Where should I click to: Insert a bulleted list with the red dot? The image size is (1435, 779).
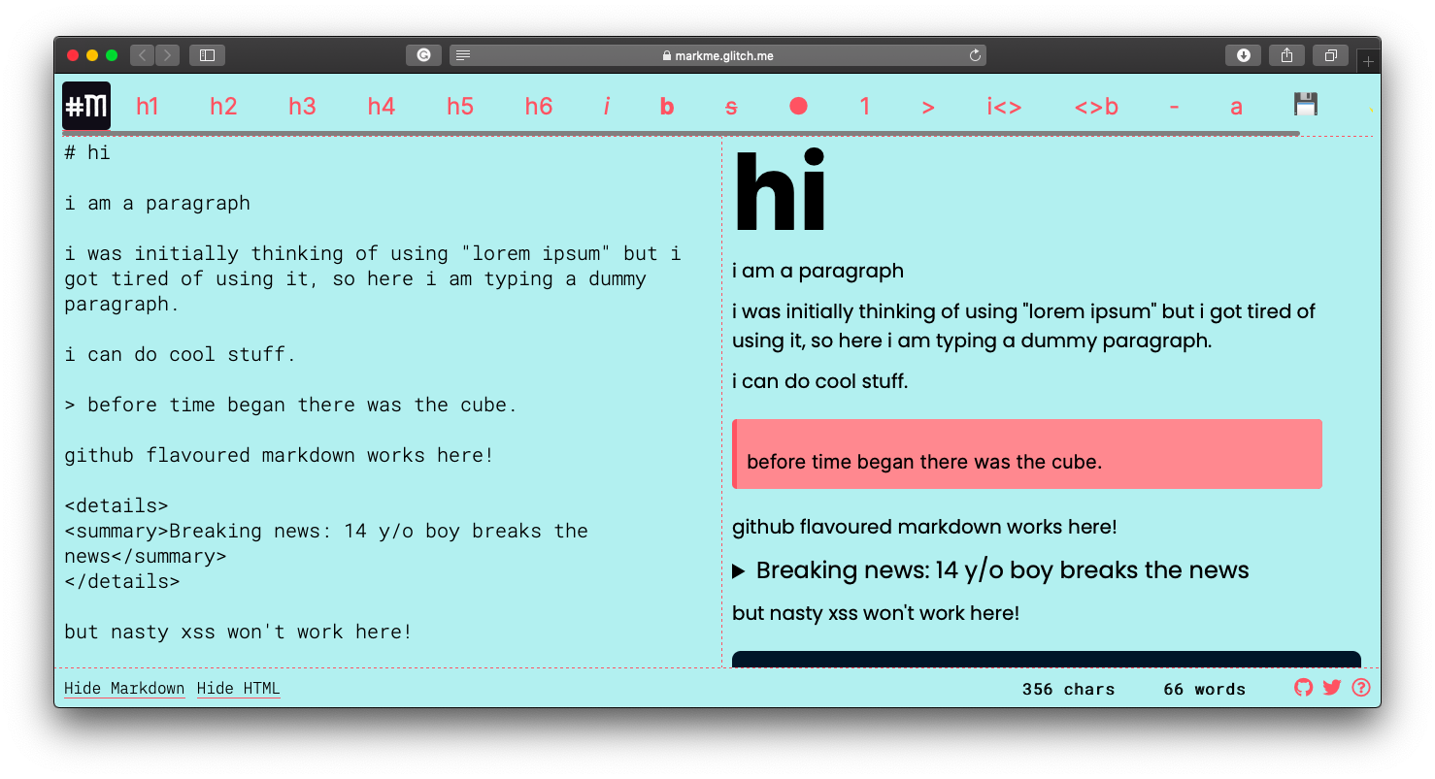tap(798, 106)
